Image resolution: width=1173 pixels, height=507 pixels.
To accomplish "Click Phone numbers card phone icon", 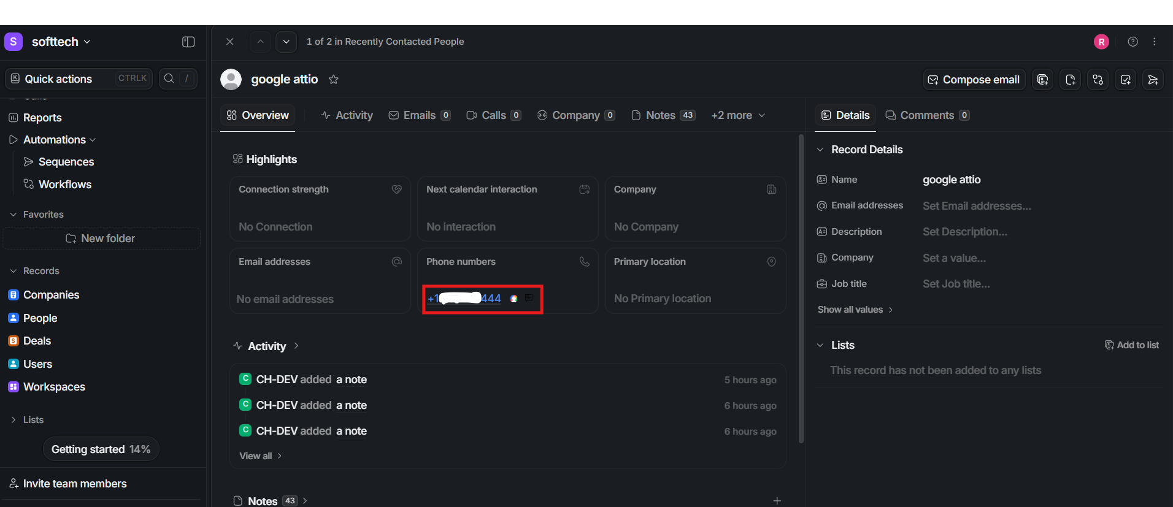I will coord(585,262).
